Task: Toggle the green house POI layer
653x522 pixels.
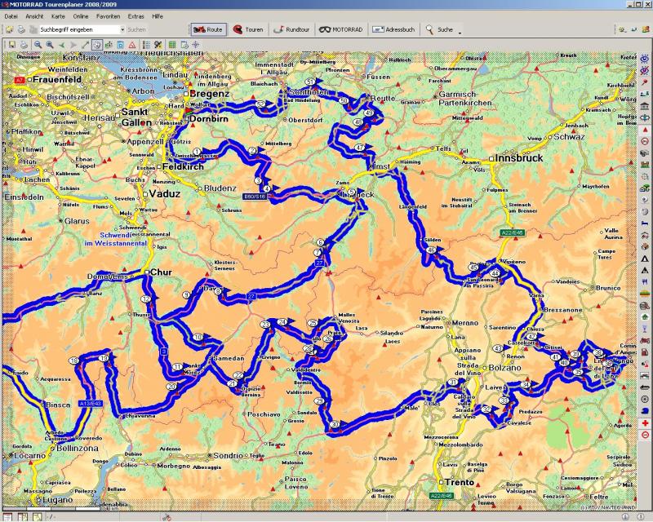Action: coord(645,317)
